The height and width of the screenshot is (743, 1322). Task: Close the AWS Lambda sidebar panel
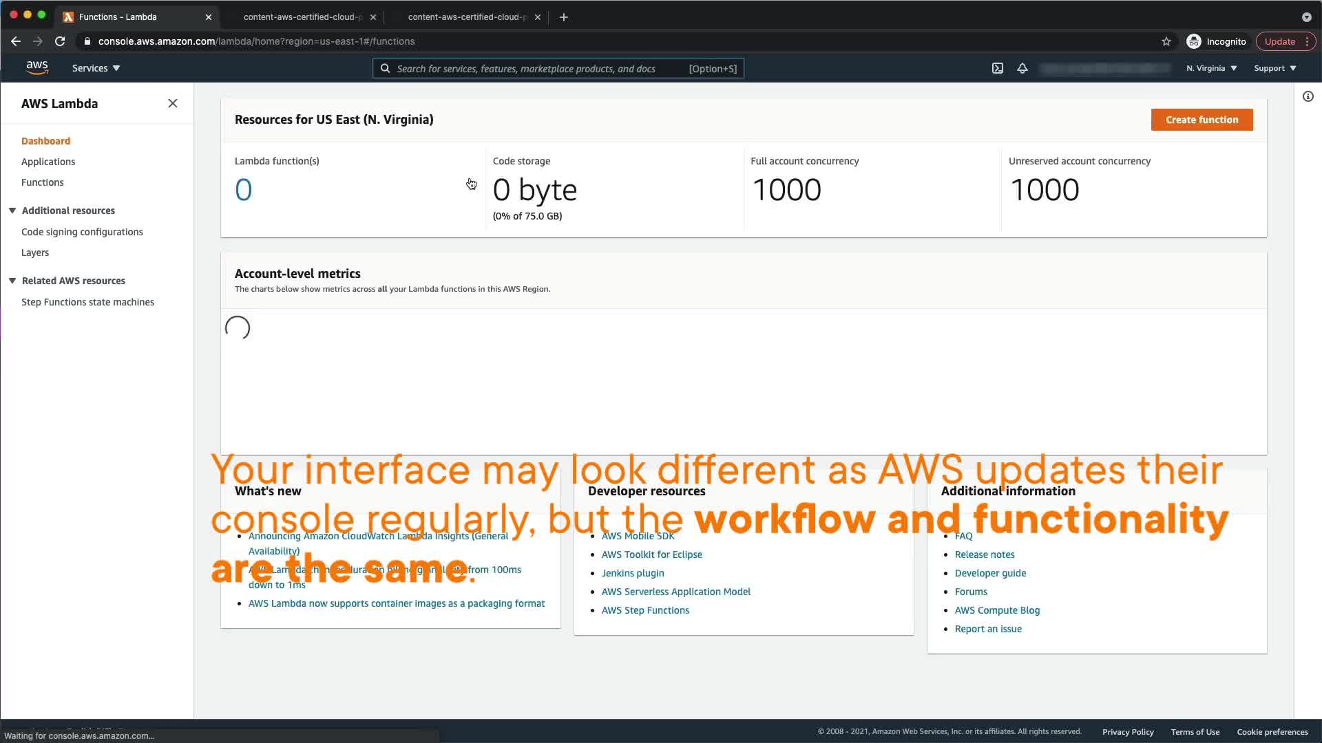173,103
